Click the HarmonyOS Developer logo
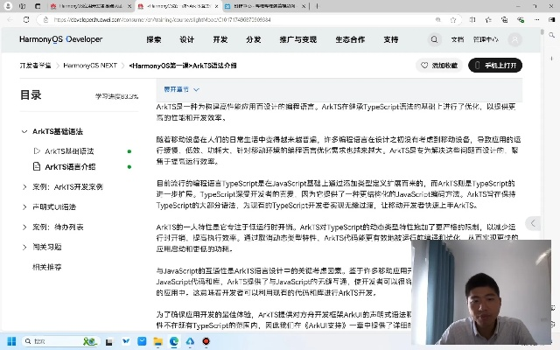This screenshot has width=560, height=350. 61,39
